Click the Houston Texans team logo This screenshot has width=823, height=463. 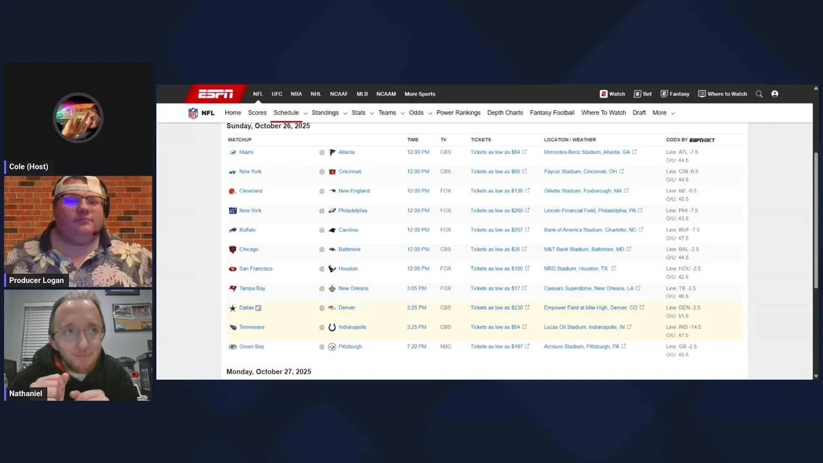pos(332,269)
